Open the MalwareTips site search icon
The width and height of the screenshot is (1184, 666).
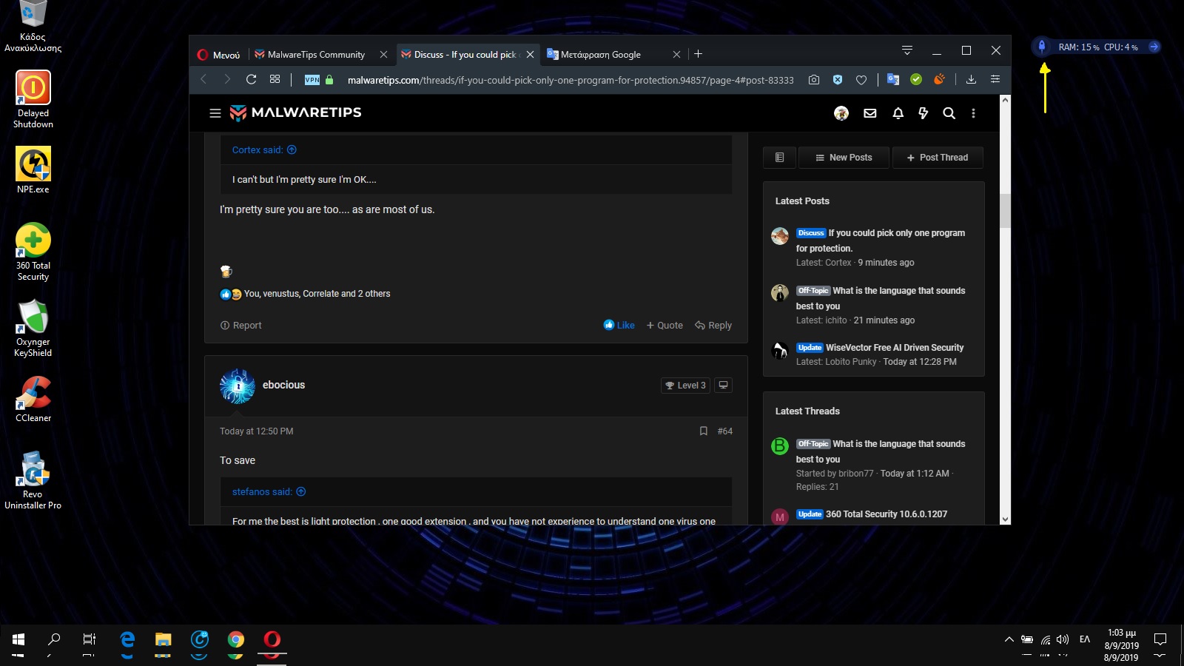tap(949, 113)
